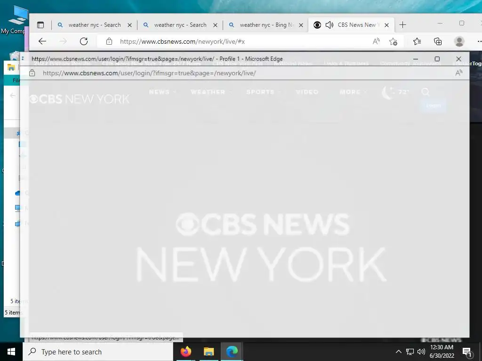482x361 pixels.
Task: Open network status tray icon
Action: (410, 352)
